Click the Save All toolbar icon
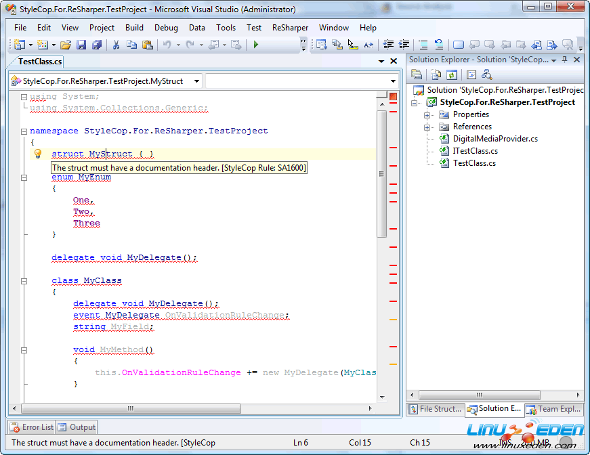 coord(97,45)
